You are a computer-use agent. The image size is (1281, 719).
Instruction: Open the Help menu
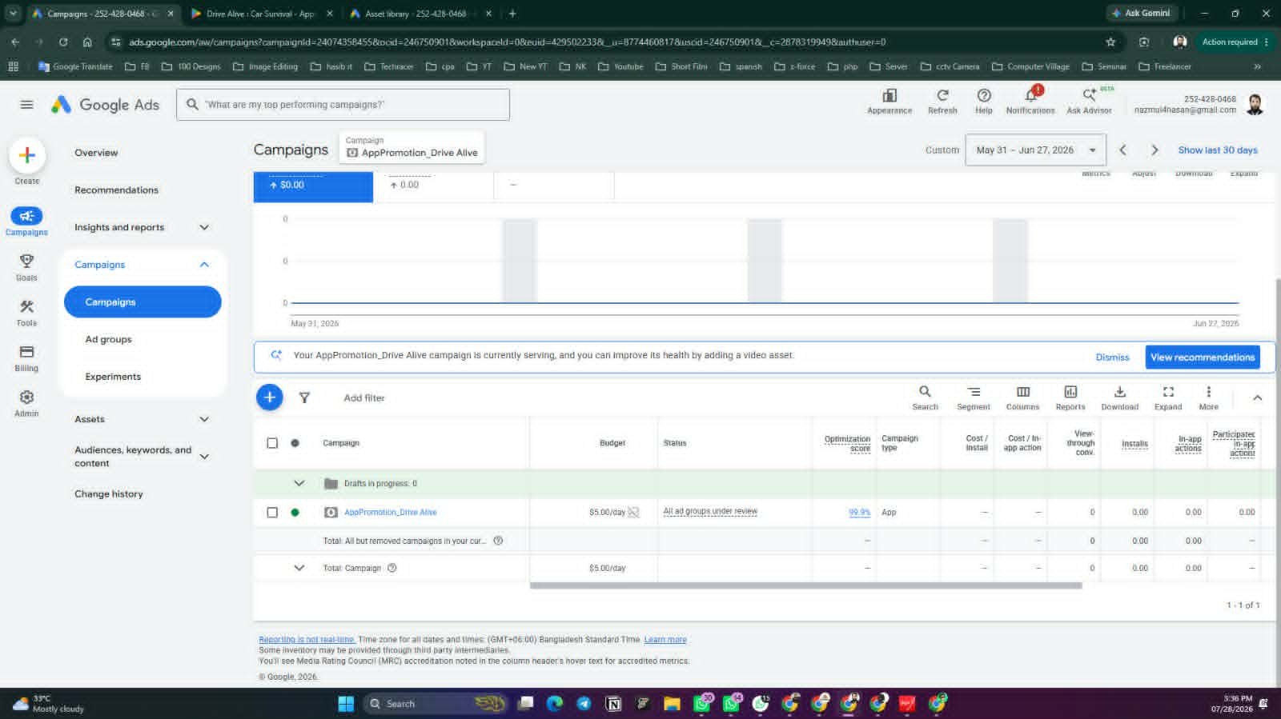(x=984, y=102)
